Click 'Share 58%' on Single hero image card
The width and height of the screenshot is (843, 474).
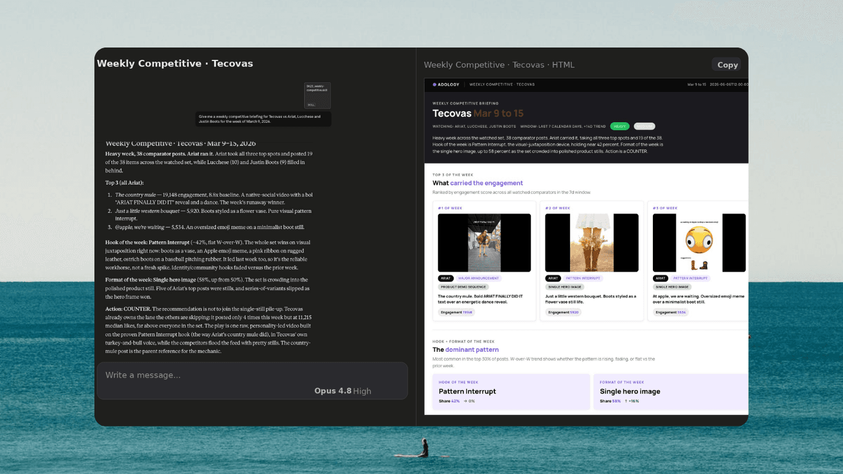pyautogui.click(x=610, y=401)
